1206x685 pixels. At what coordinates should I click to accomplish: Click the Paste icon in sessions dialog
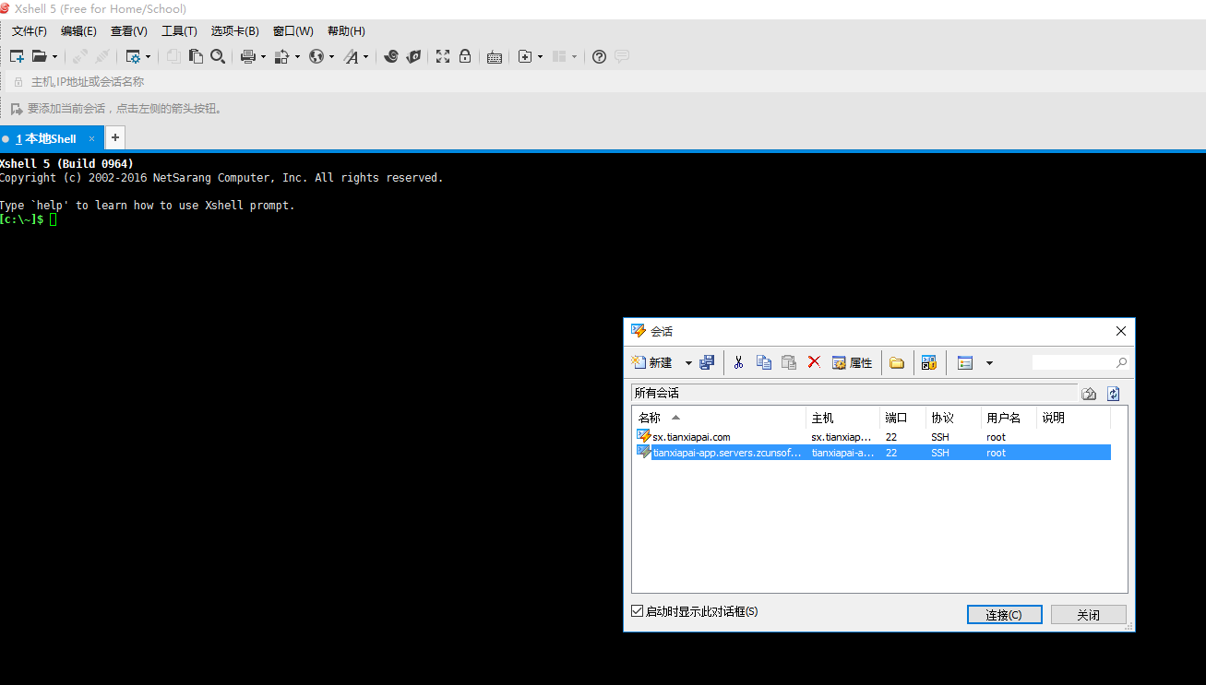[x=789, y=363]
